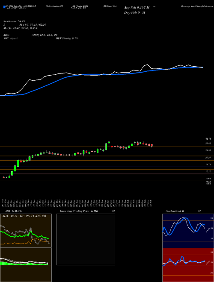Screen dimensions: 214x282
Task: Click the 'ADX: 12.5 +DY: 25.71 -DY: 20' header
Action: (24, 216)
